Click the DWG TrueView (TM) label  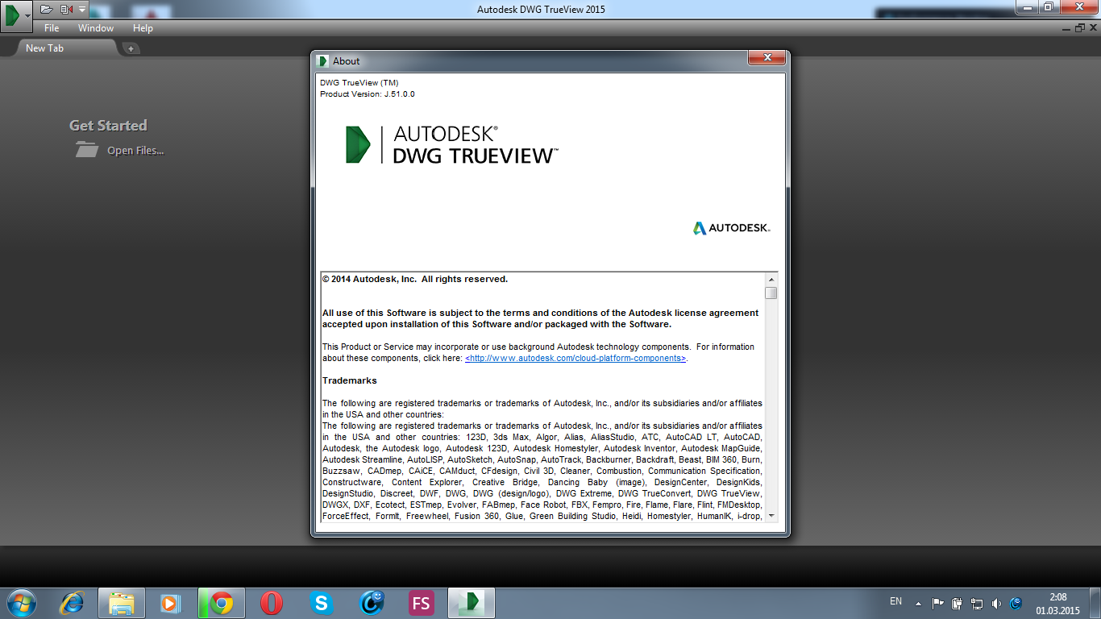(x=359, y=83)
